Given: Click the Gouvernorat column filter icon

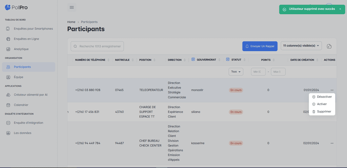Looking at the screenshot, I should pos(193,60).
